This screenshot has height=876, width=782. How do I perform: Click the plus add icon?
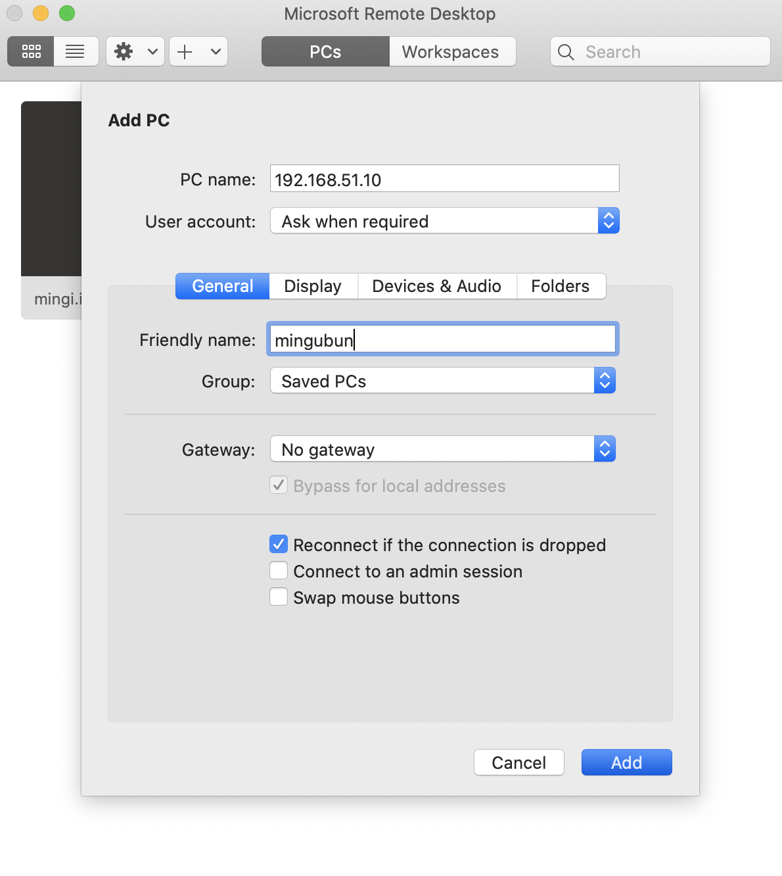coord(185,51)
